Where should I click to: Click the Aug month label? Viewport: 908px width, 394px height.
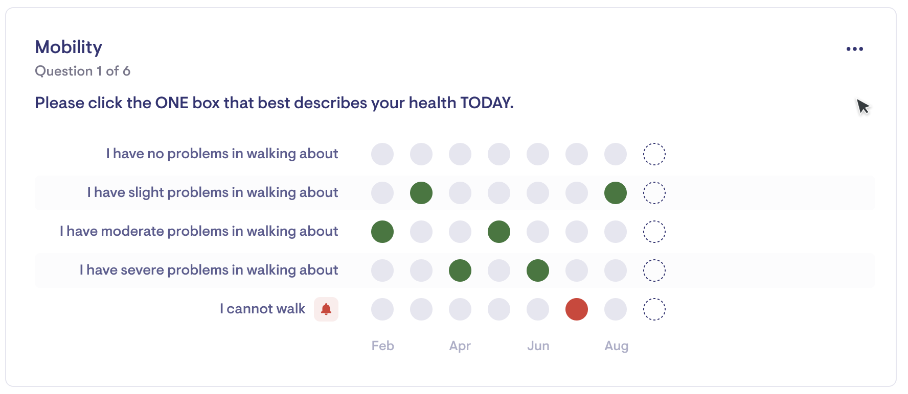616,346
